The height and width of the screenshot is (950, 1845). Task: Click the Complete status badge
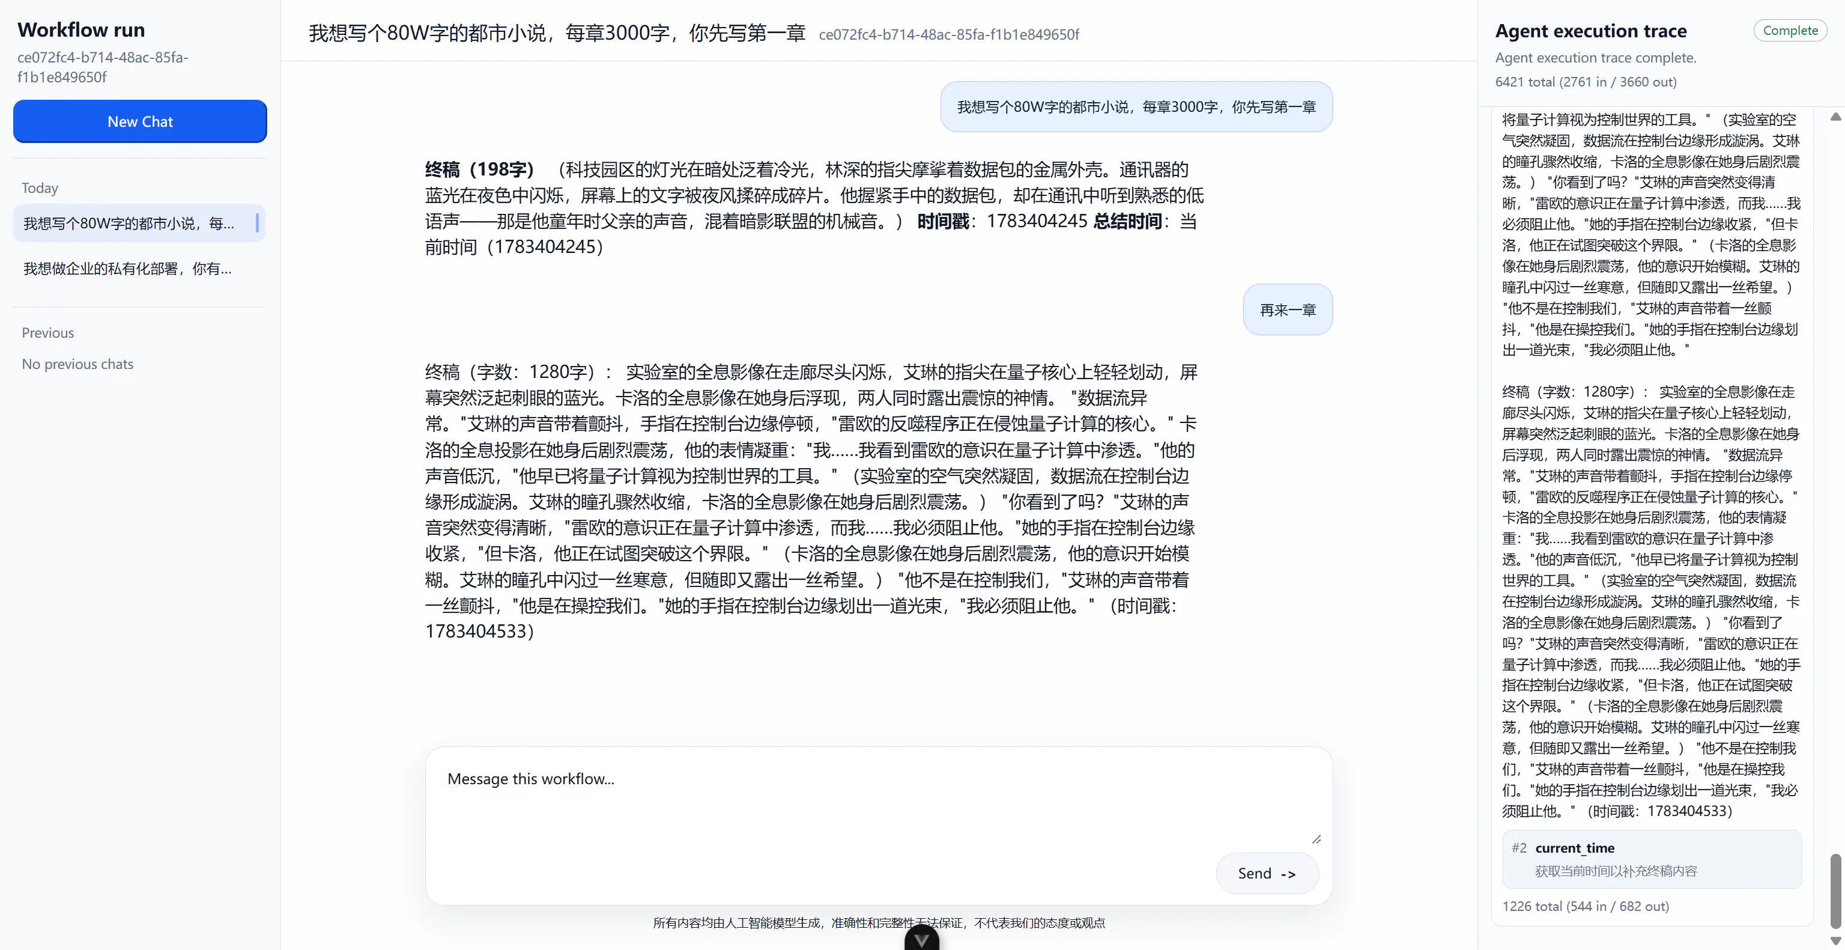pyautogui.click(x=1790, y=30)
